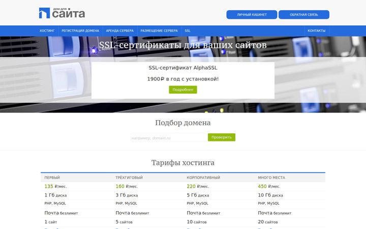Click SSL-сертификат AlphaSSL title
Image resolution: width=366 pixels, height=229 pixels.
(183, 68)
